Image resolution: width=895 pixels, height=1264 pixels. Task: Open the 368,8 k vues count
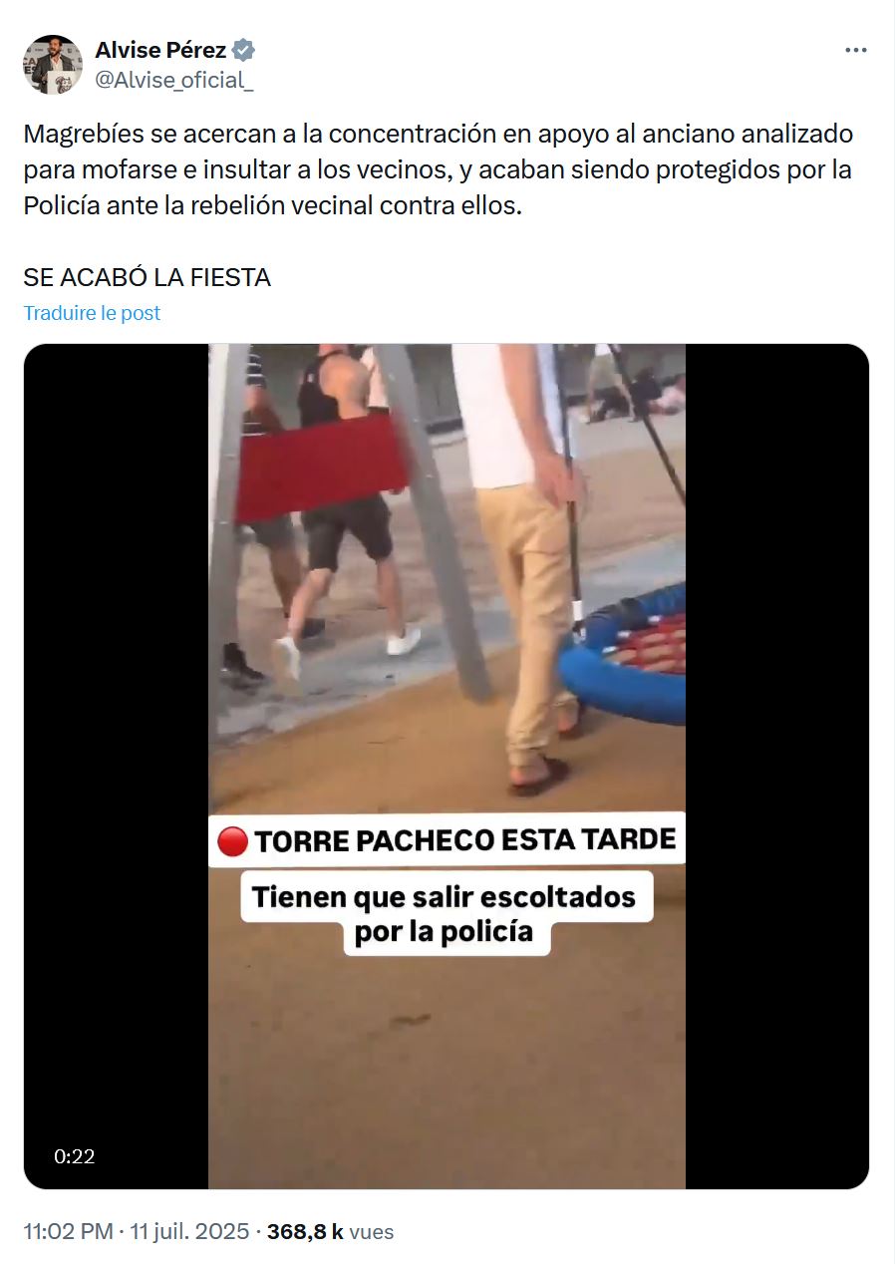pyautogui.click(x=330, y=1232)
